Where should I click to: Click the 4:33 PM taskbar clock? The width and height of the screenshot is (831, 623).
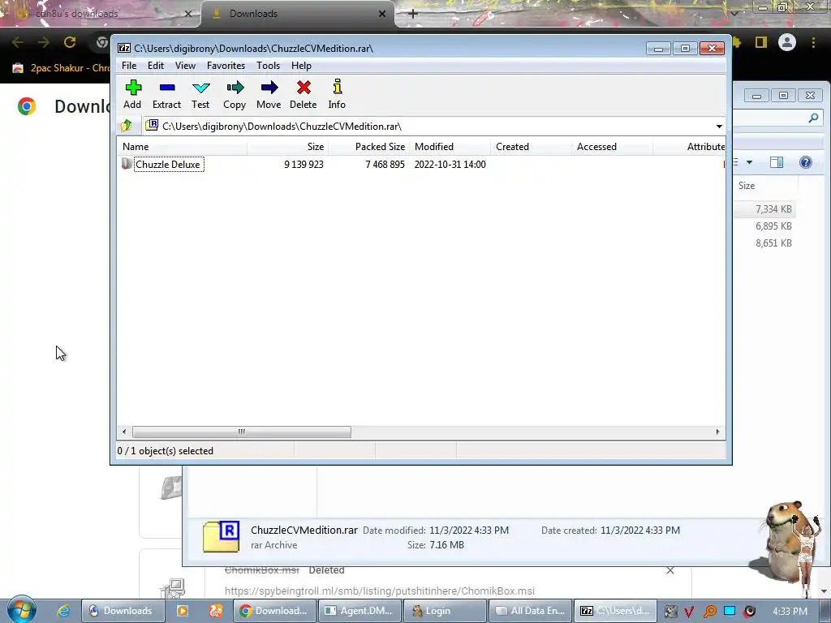pyautogui.click(x=790, y=612)
